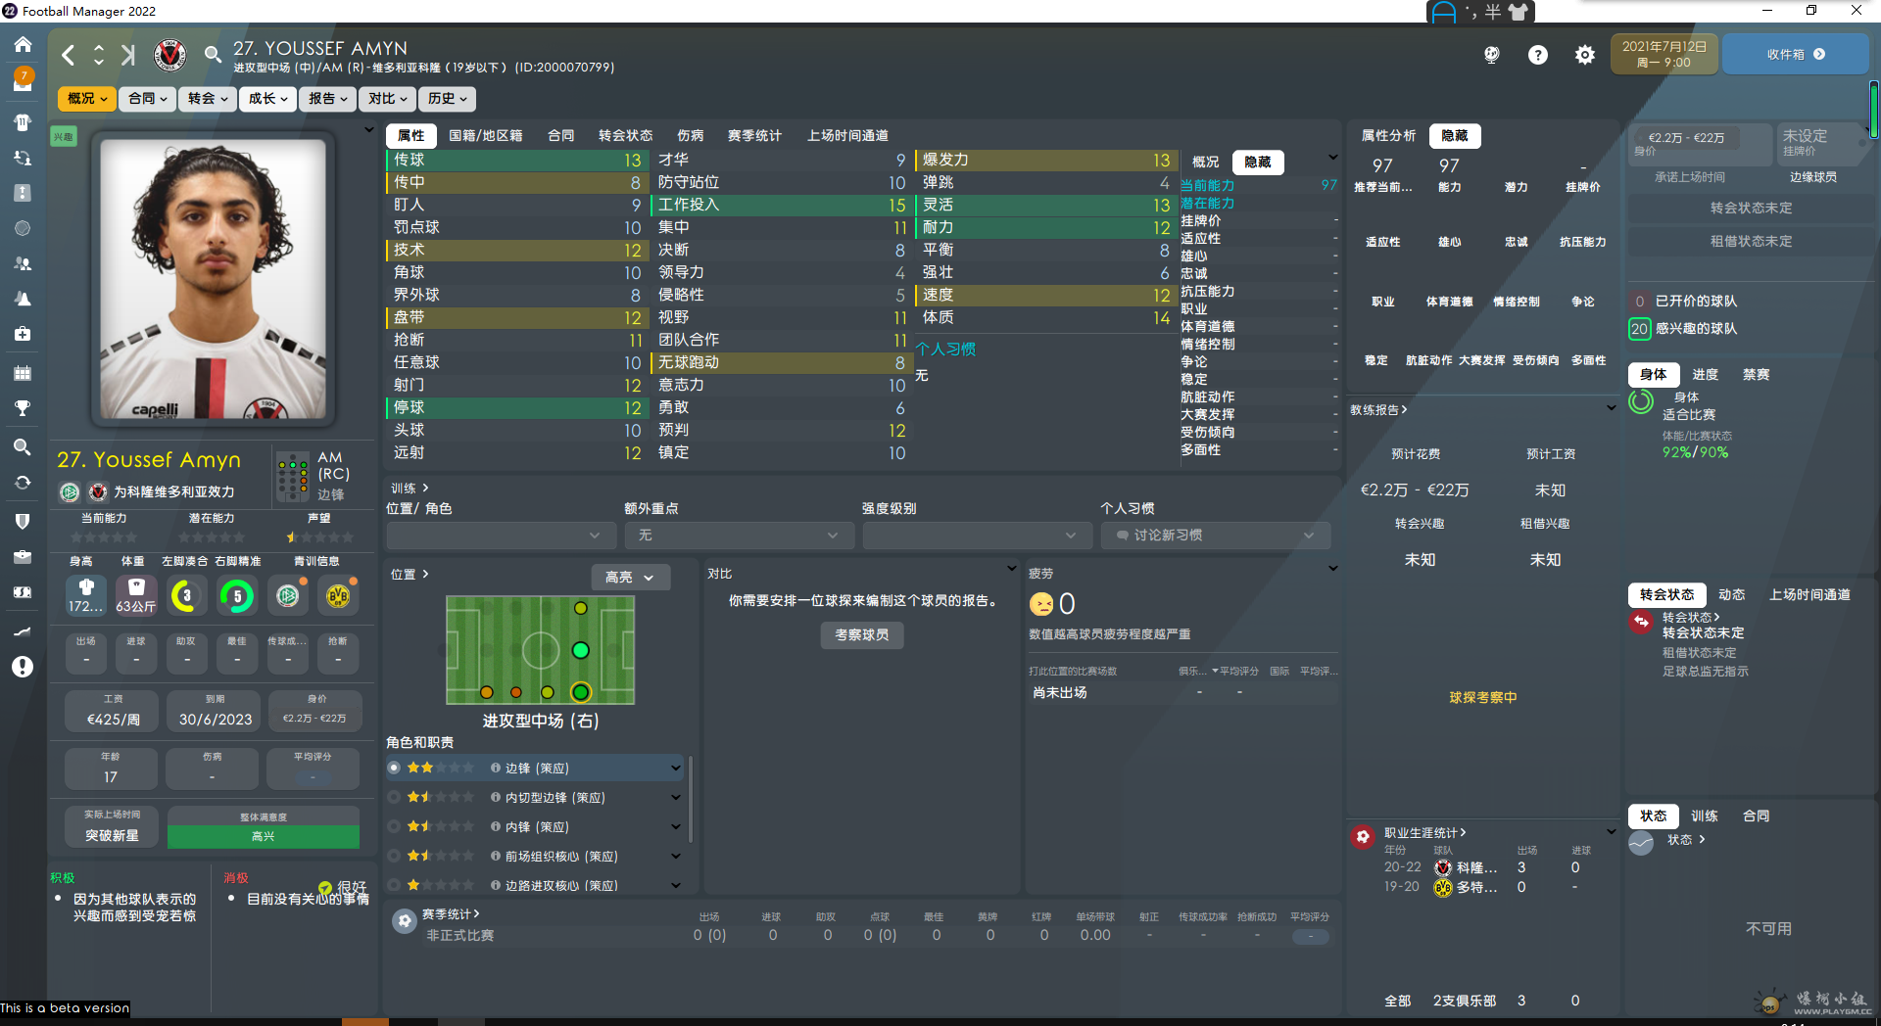Viewport: 1881px width, 1026px height.
Task: Go back with the left arrow
Action: click(69, 55)
